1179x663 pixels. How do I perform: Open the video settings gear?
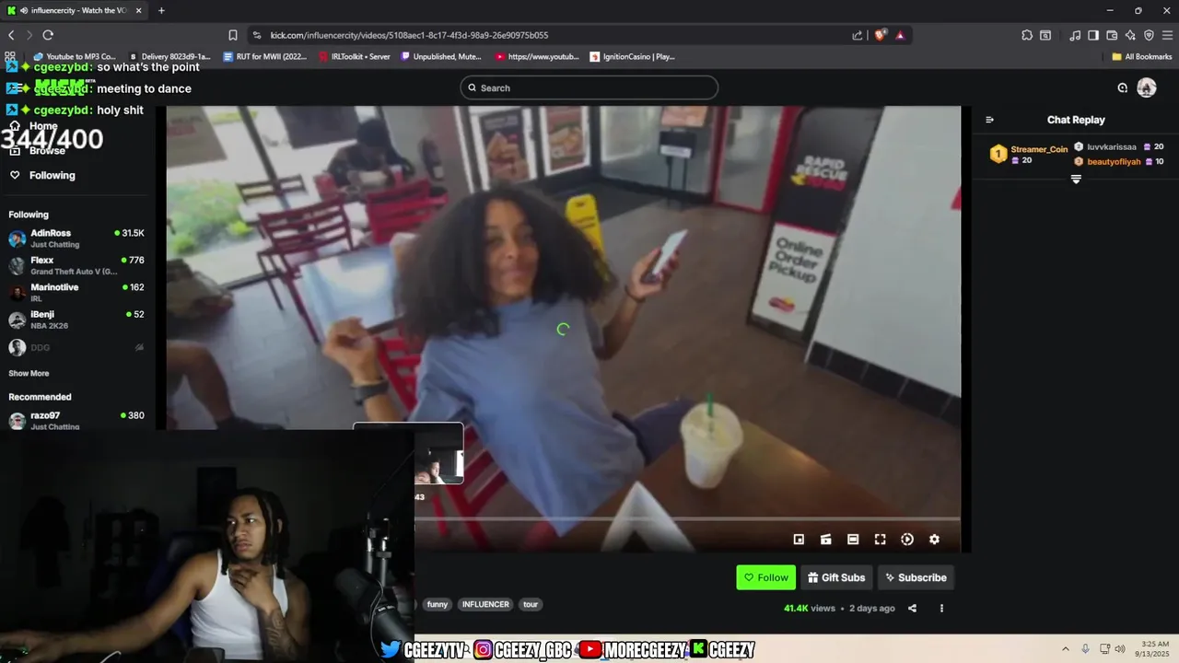click(934, 540)
